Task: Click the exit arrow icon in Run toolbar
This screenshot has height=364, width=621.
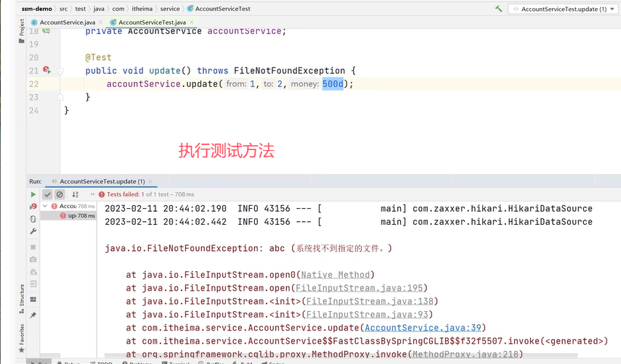Action: pos(33,284)
